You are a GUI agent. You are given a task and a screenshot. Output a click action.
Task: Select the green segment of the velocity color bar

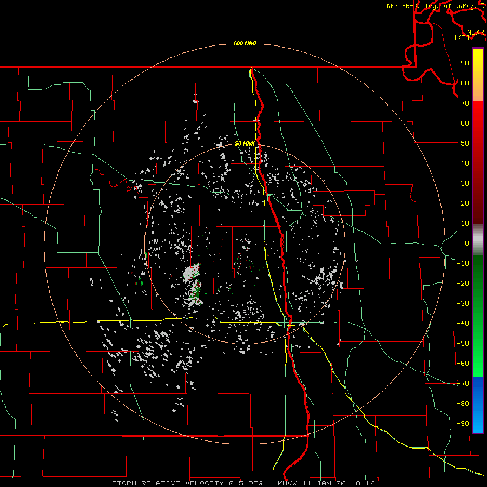point(478,316)
